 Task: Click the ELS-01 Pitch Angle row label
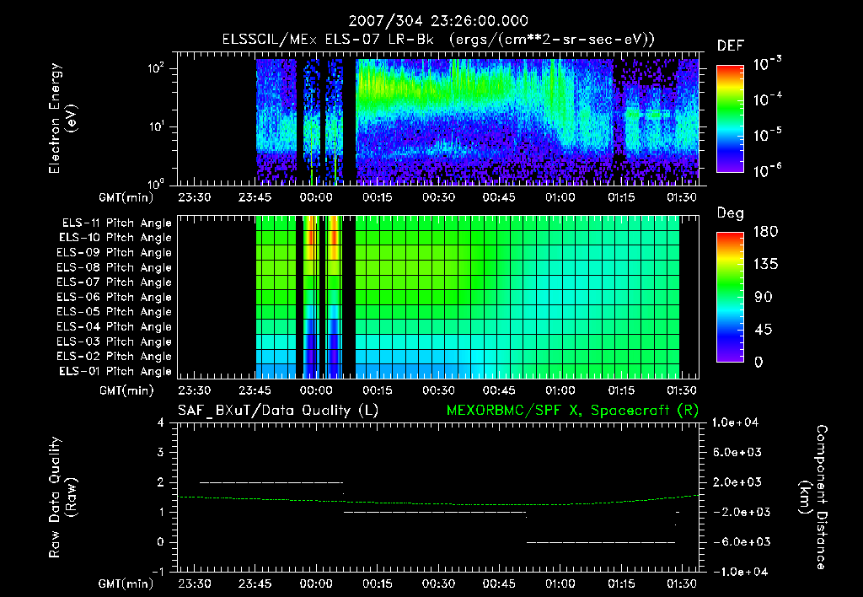(x=115, y=371)
